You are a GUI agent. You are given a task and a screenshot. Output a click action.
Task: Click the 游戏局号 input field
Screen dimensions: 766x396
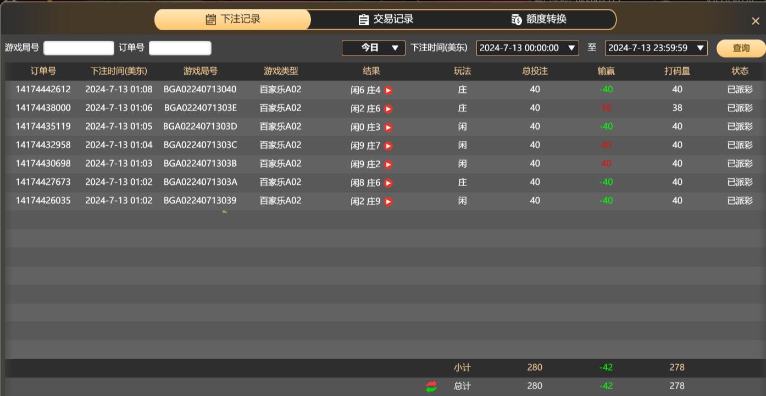point(78,48)
